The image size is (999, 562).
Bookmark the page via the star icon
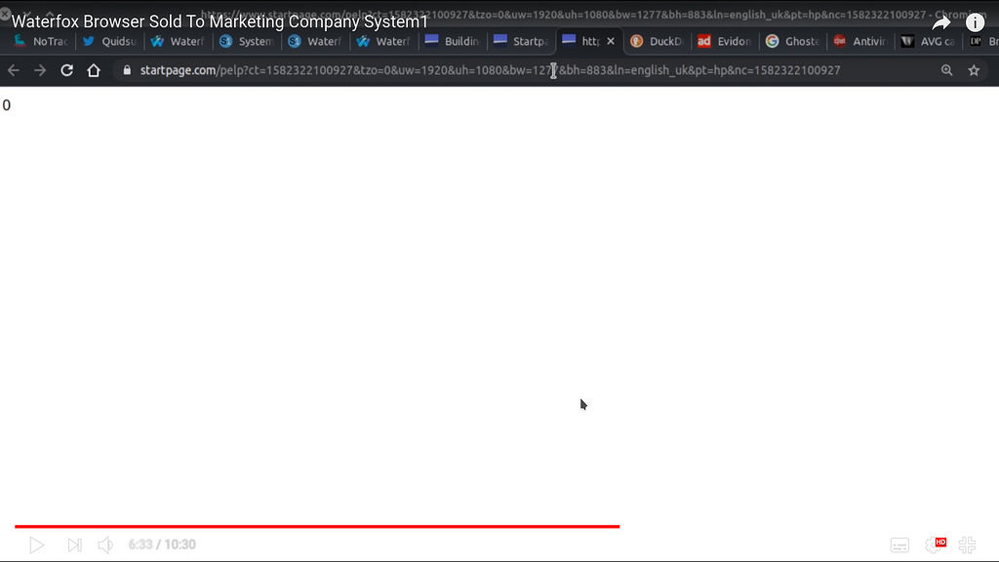click(x=973, y=70)
